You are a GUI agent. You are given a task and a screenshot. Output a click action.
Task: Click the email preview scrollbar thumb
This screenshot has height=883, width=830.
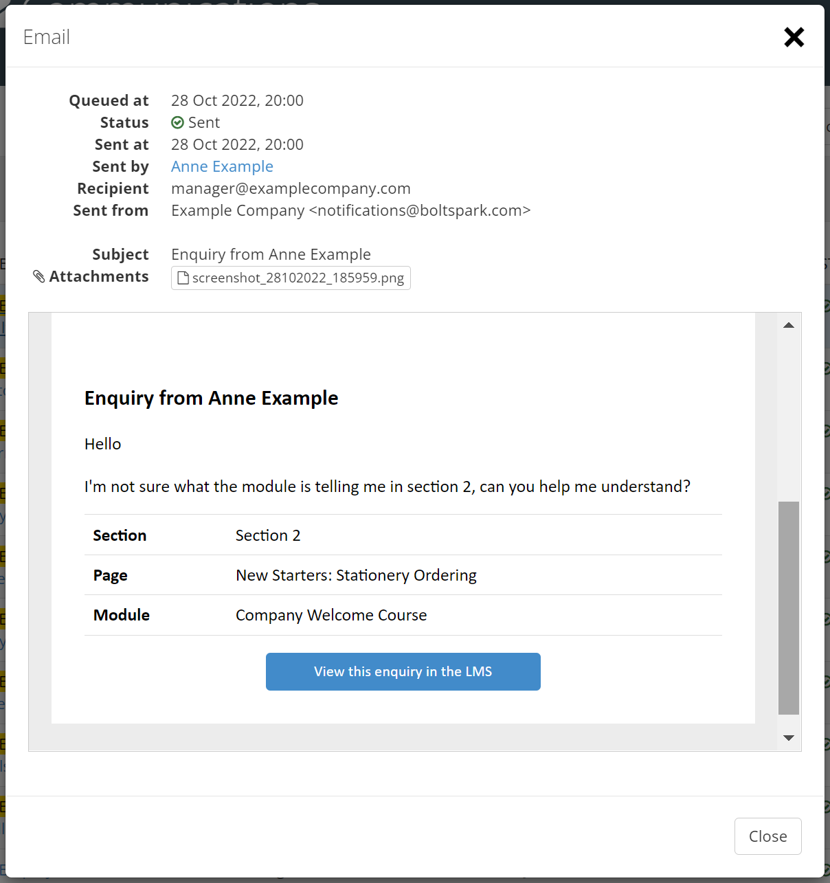pos(789,608)
